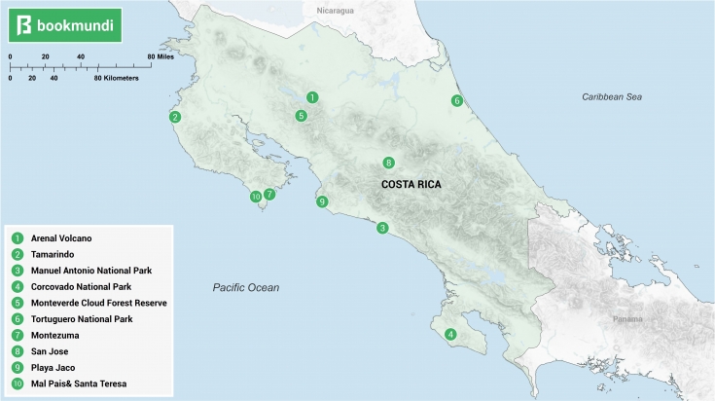Click the 'Pacific Ocean' label
This screenshot has width=715, height=401.
[246, 287]
